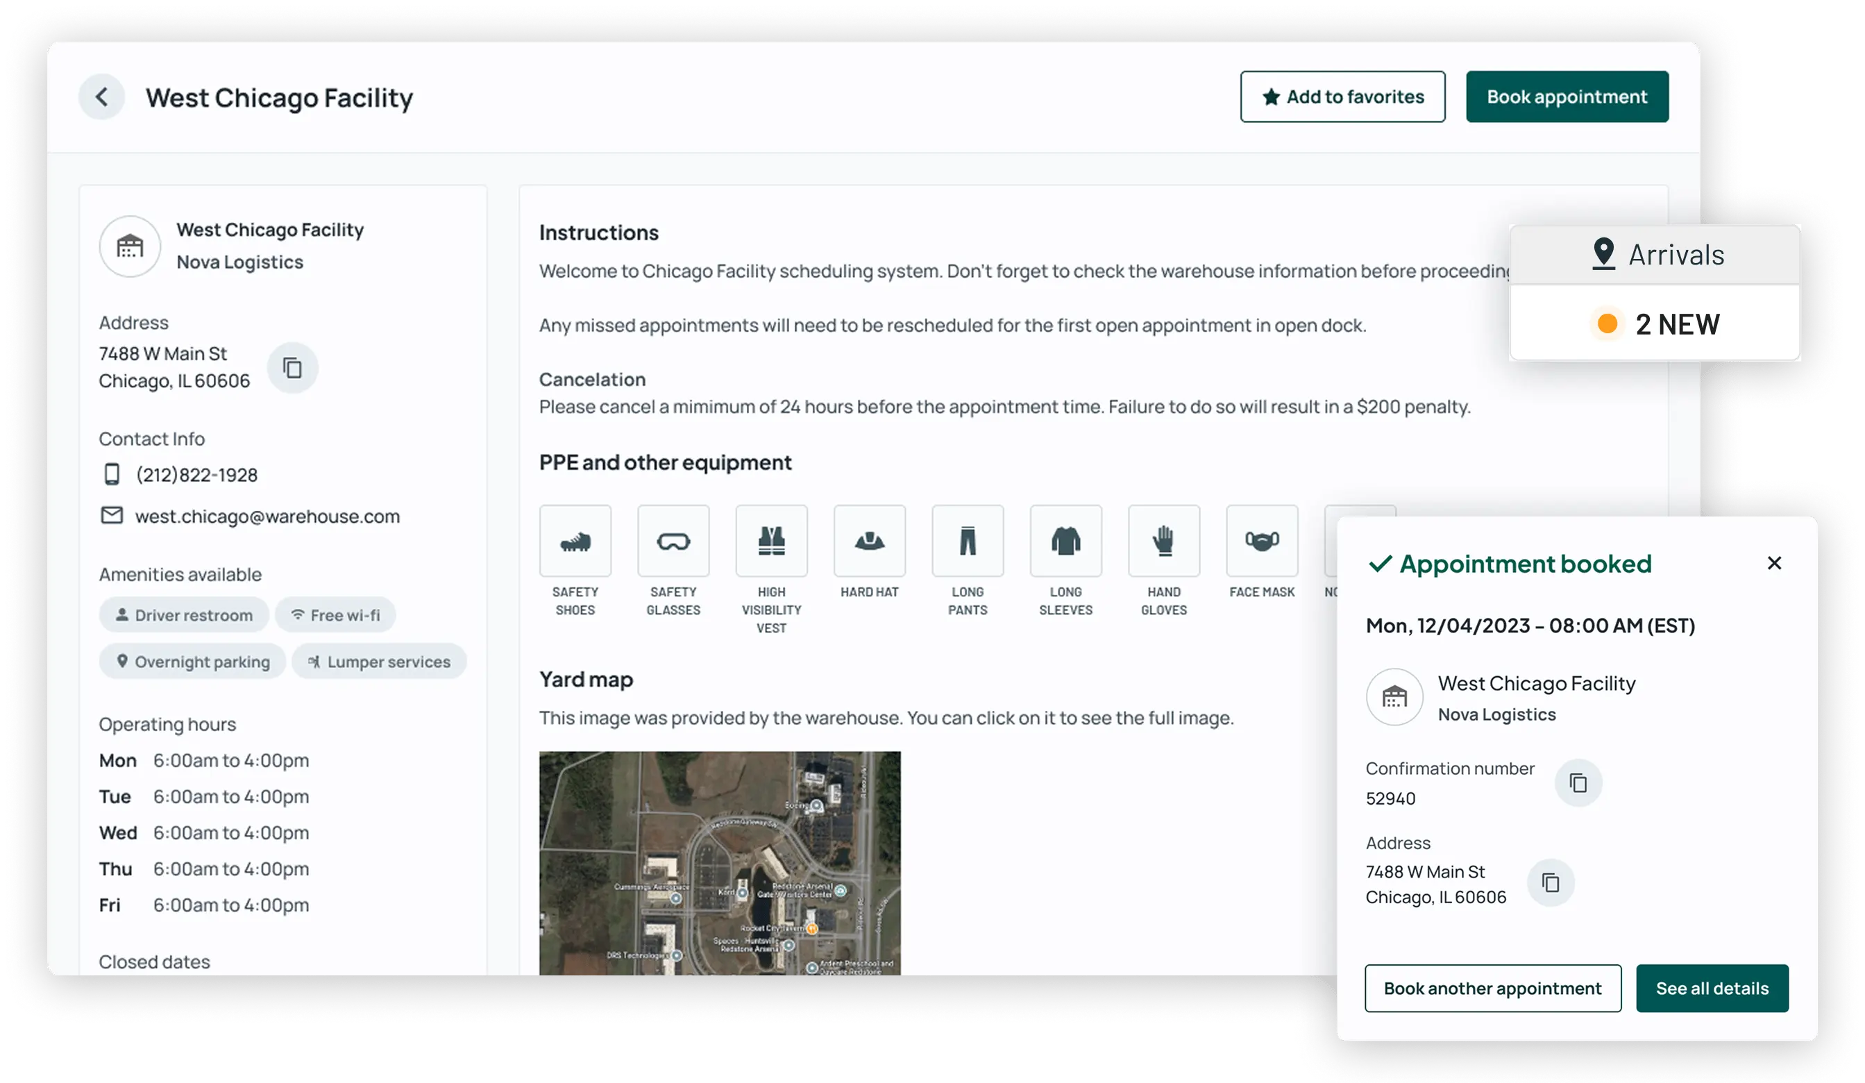Image resolution: width=1865 pixels, height=1083 pixels.
Task: Navigate back using the back arrow
Action: (x=101, y=96)
